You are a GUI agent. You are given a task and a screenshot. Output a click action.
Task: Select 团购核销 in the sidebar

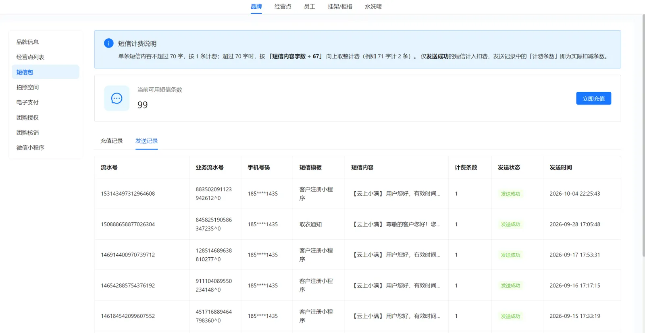point(46,132)
